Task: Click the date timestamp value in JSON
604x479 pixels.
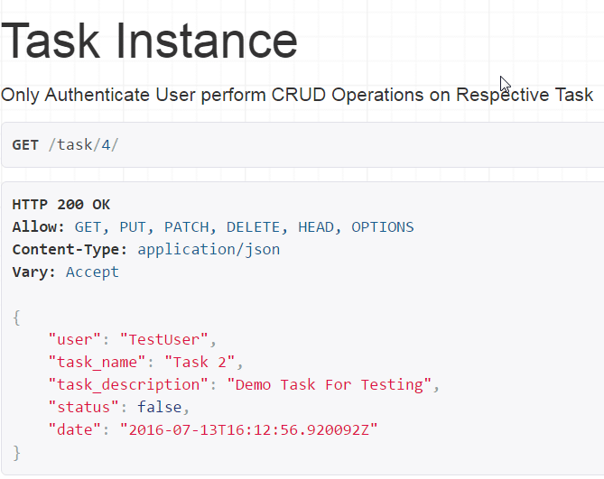Action: point(248,430)
